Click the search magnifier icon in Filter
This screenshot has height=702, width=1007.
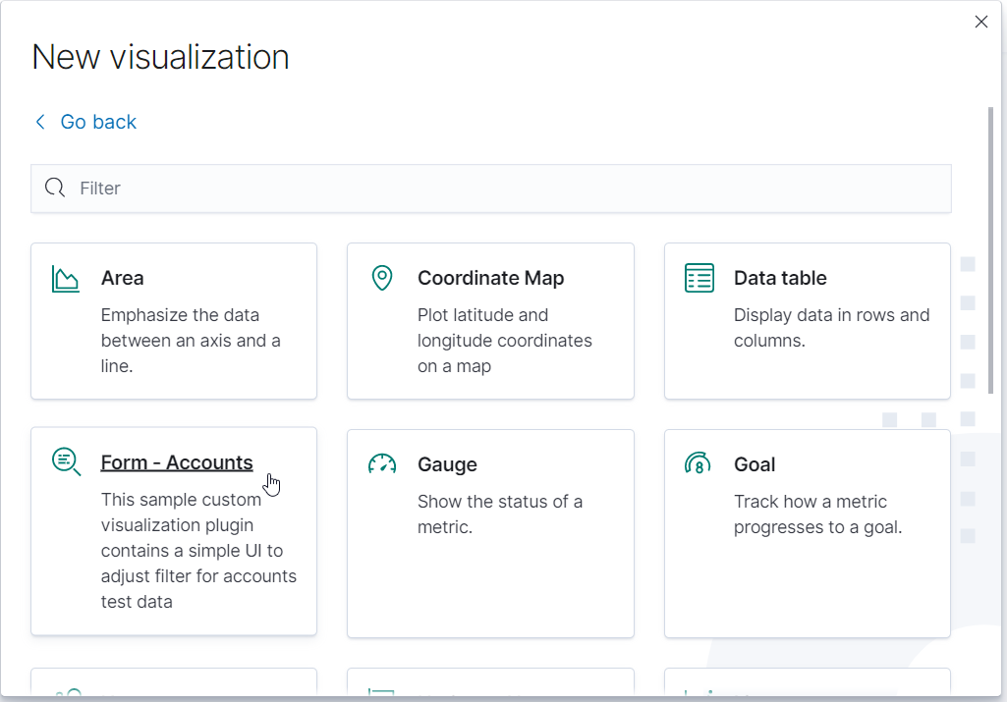pyautogui.click(x=55, y=188)
